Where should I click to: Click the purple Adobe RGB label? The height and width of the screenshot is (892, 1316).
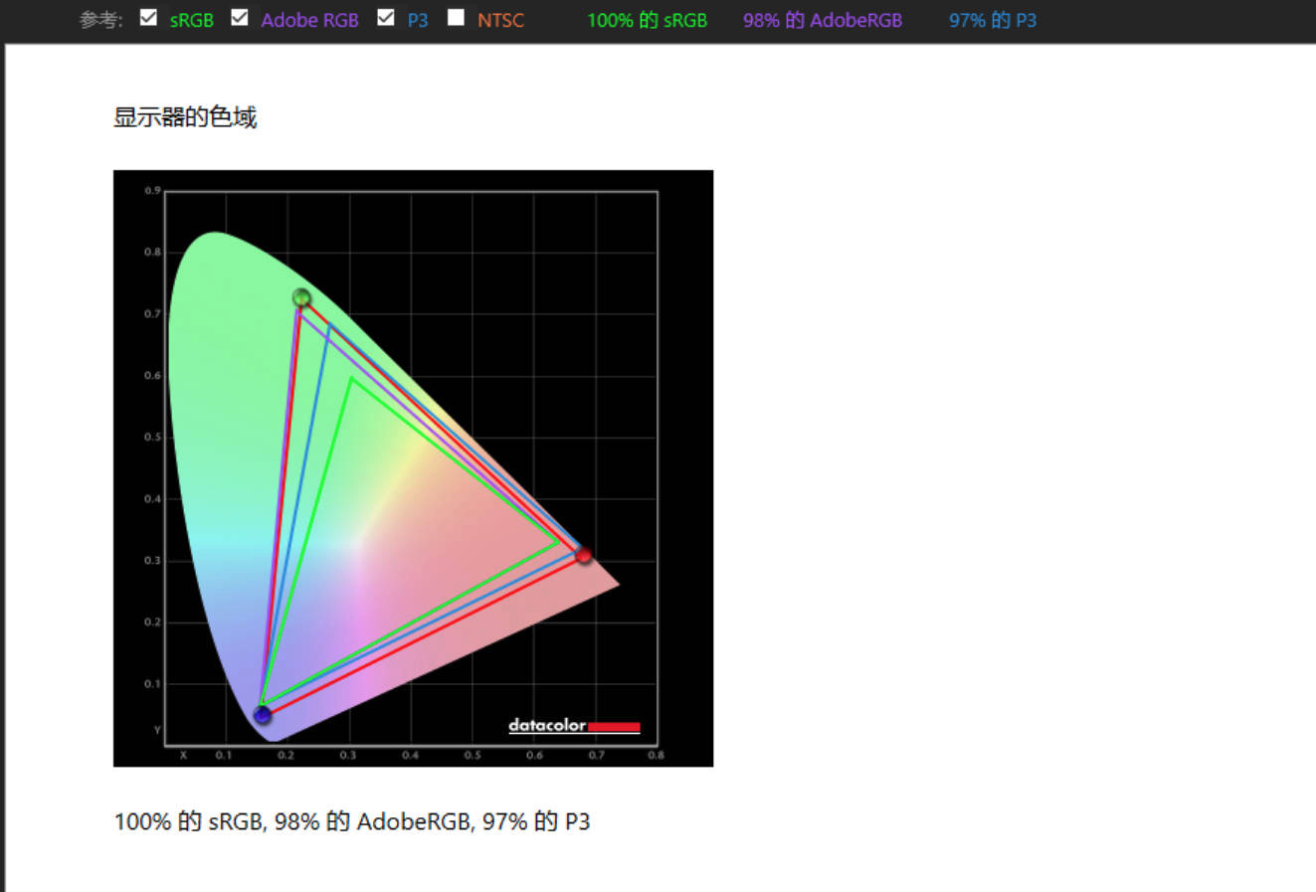click(x=309, y=20)
